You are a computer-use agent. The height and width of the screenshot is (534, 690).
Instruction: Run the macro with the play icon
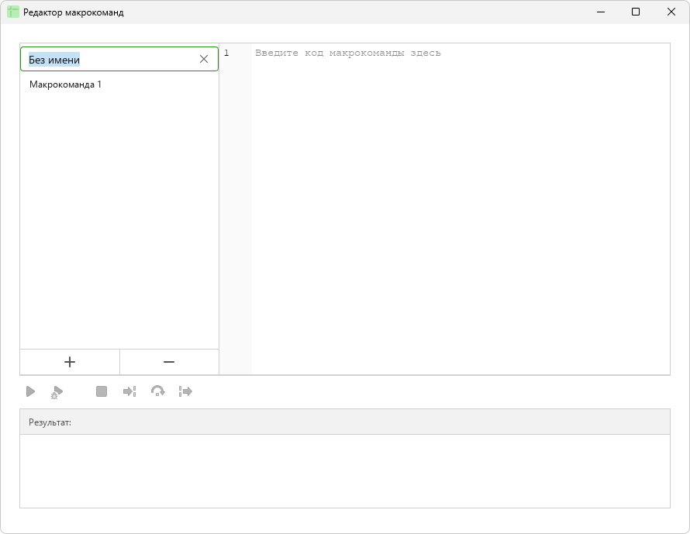tap(30, 391)
